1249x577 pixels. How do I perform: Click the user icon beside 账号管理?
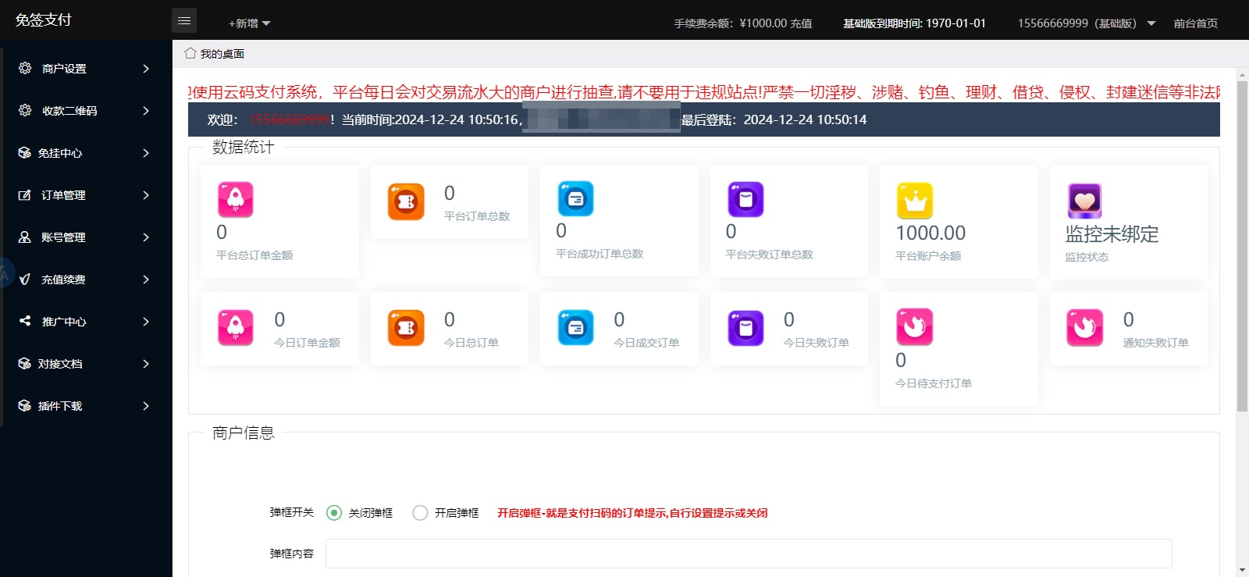coord(25,237)
